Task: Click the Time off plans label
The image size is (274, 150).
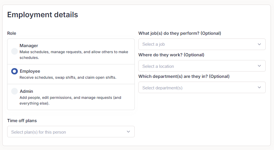Action: click(22, 121)
